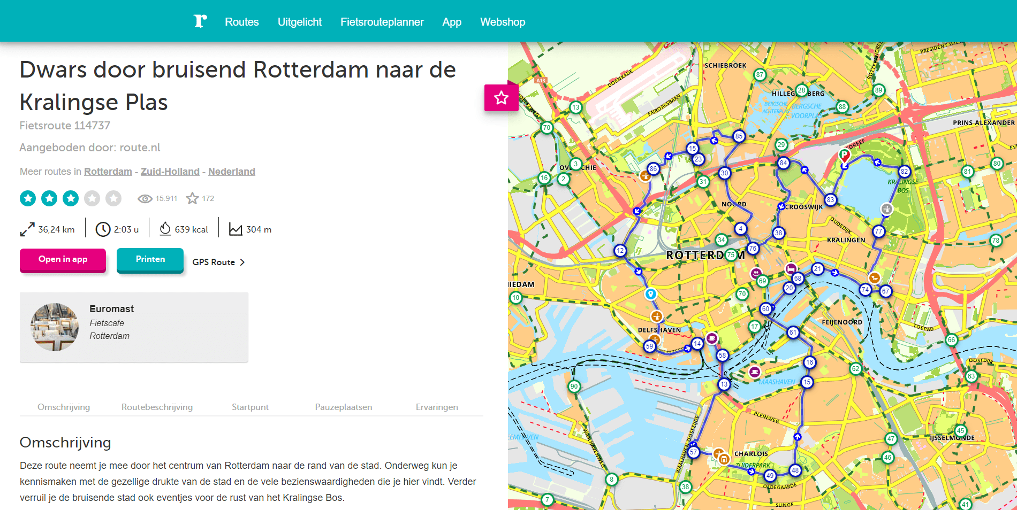Toggle the pink bookmark star on the map
1017x510 pixels.
coord(501,98)
